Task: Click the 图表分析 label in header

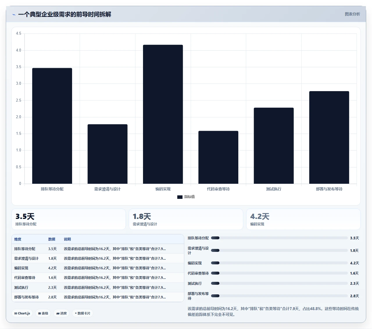Action: [x=352, y=14]
